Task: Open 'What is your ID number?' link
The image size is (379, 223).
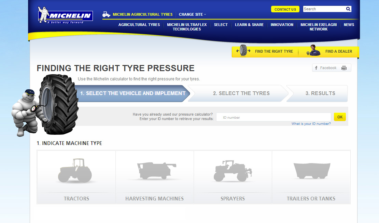Action: [311, 124]
